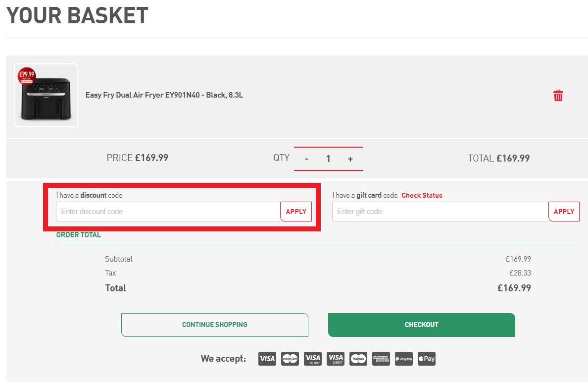Viewport: 588px width, 382px height.
Task: Remove the air fryer using trash icon
Action: 558,96
